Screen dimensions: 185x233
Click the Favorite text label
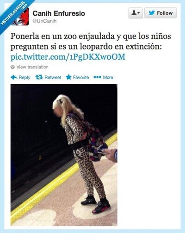[x=81, y=77]
